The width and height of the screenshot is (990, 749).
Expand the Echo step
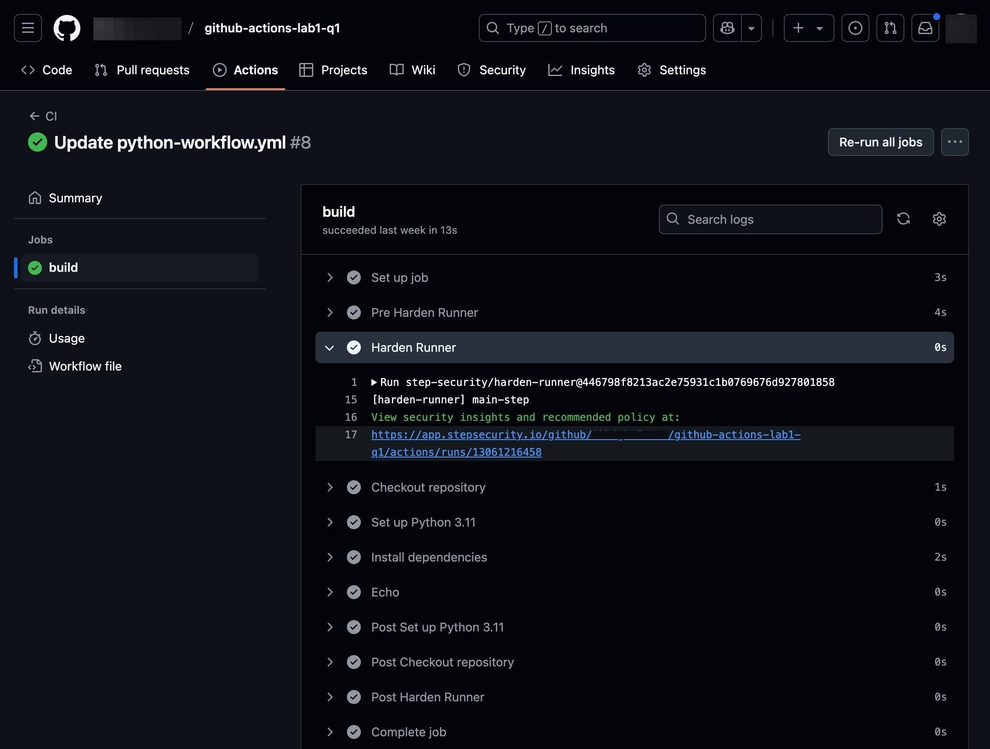[634, 592]
